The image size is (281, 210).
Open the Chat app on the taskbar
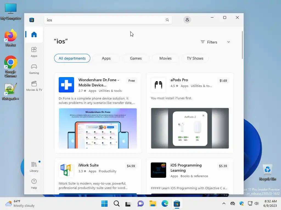[140, 203]
